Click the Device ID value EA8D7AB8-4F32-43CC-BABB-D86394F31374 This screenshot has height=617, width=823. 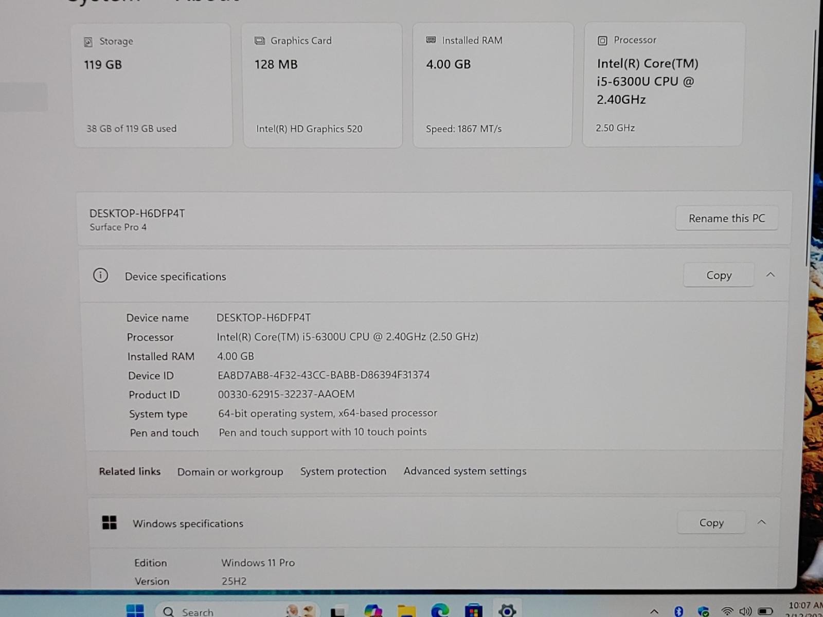coord(324,375)
